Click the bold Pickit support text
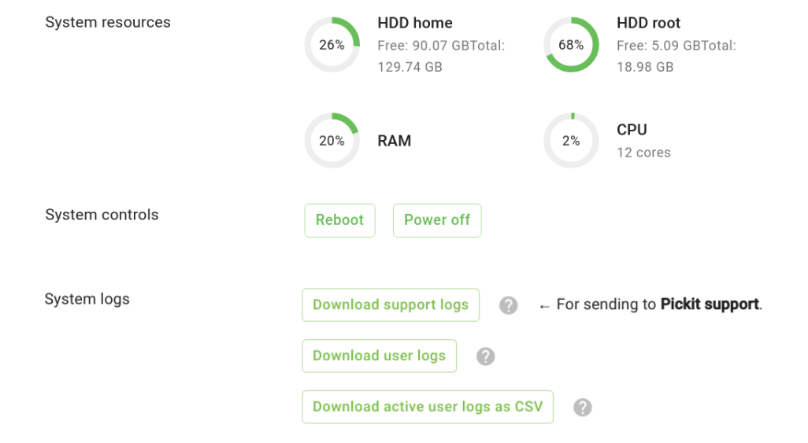Screen dimensions: 808x443 click(710, 305)
